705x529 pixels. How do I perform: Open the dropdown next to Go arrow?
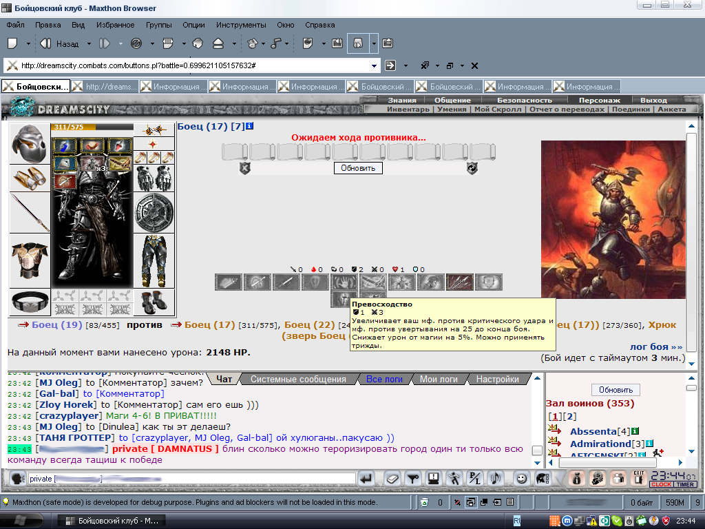point(406,65)
